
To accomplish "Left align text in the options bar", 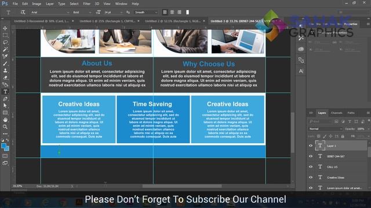I will [165, 12].
